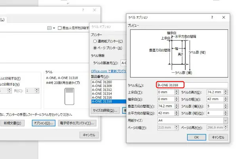Click the labels across field showing 5

pos(215,106)
